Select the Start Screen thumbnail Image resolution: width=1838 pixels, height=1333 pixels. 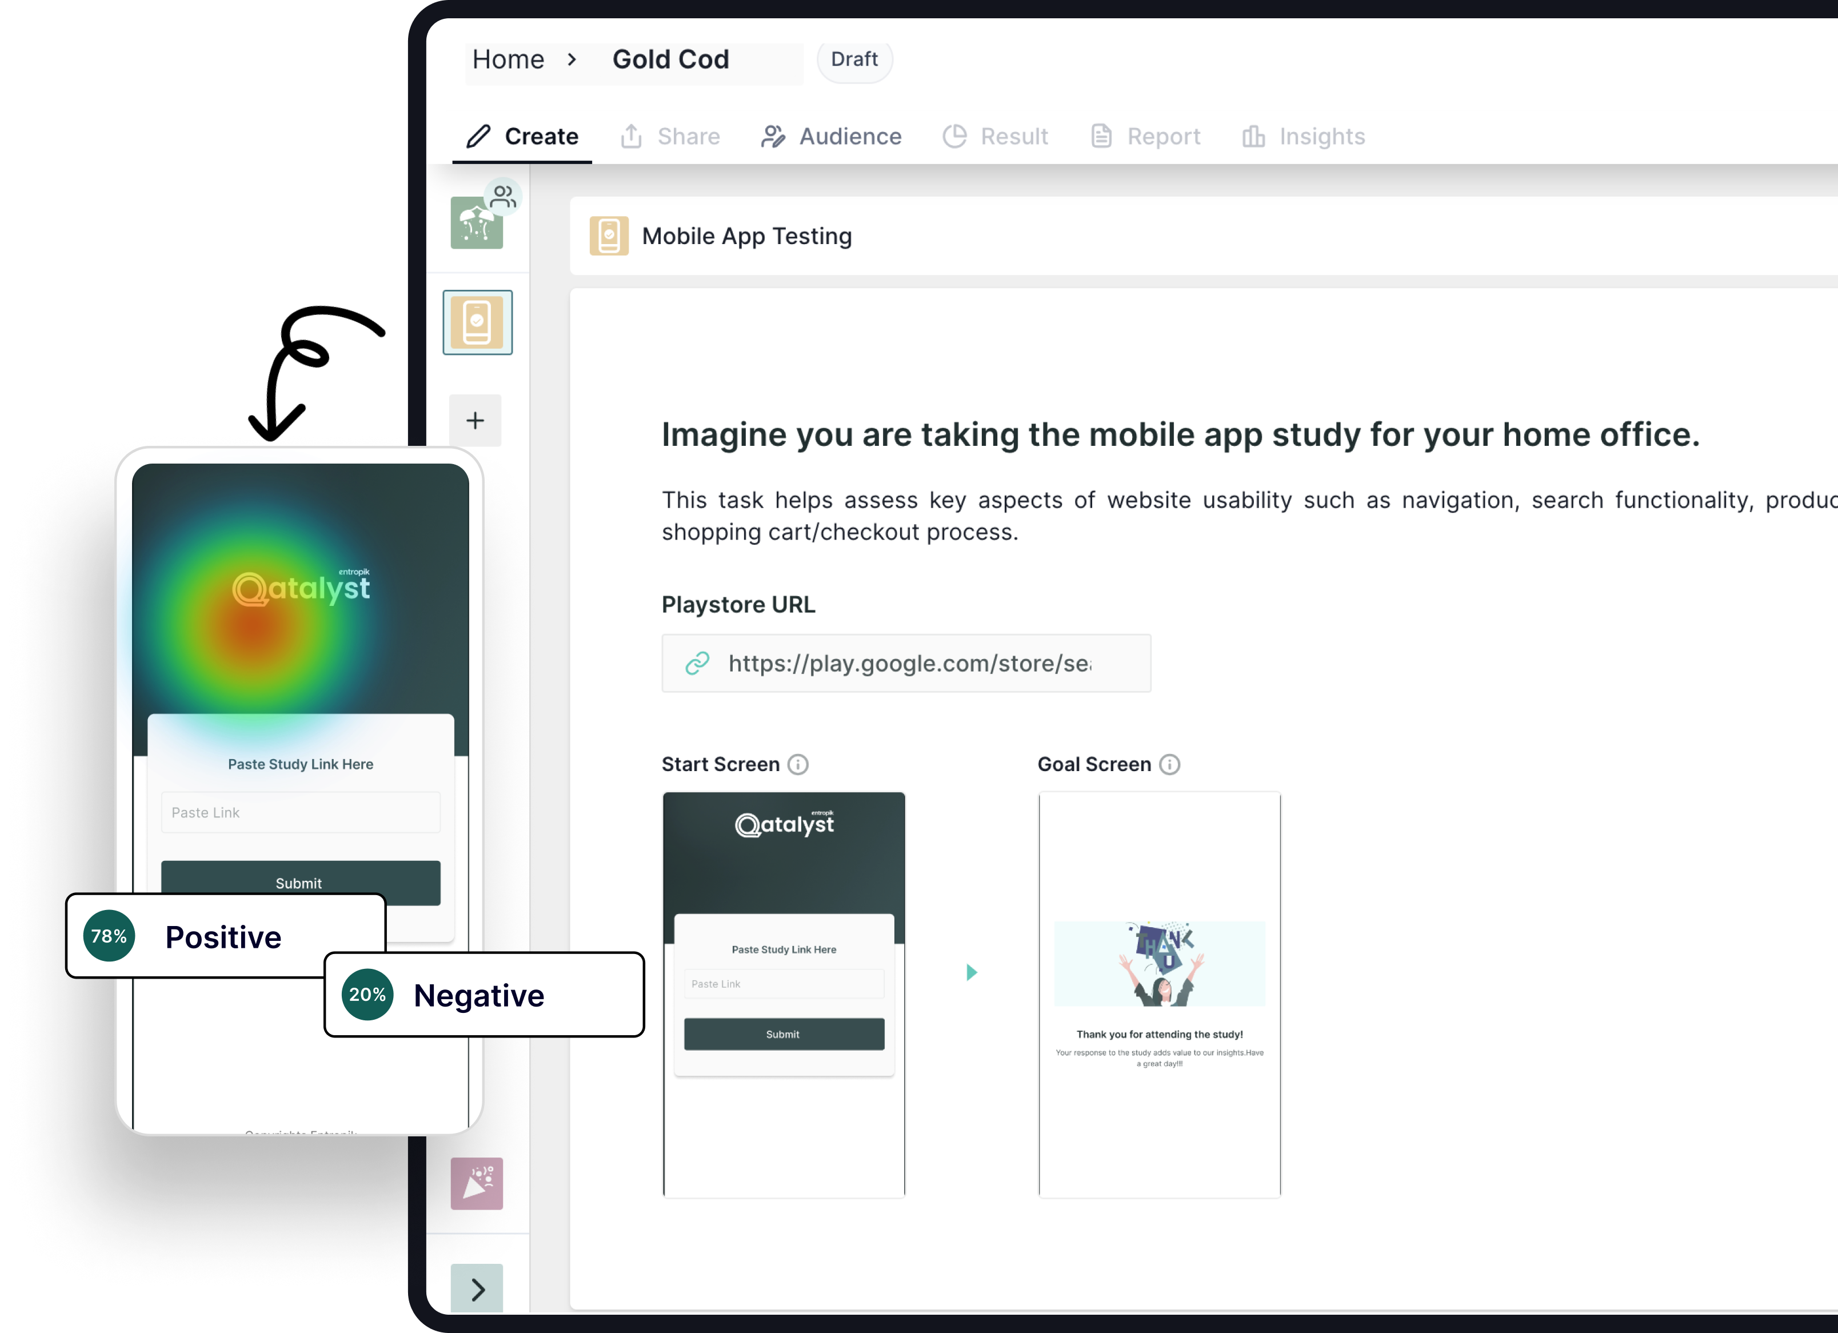[784, 995]
